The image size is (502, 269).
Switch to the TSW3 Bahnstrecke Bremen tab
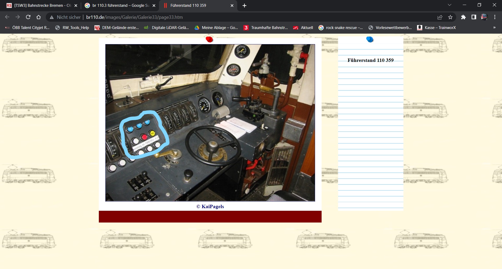click(x=39, y=5)
